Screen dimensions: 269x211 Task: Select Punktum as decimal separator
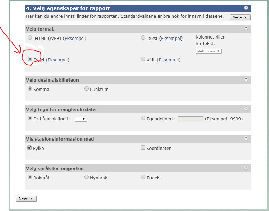coord(87,88)
